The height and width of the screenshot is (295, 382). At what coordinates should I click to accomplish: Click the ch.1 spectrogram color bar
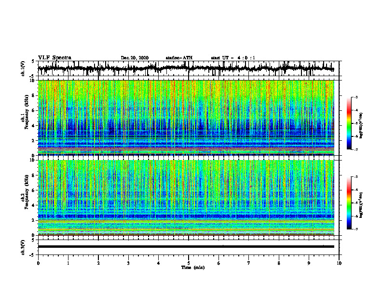(349, 123)
